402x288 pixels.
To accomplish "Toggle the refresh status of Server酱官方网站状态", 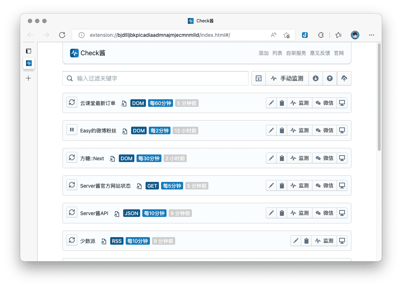I will [x=72, y=185].
